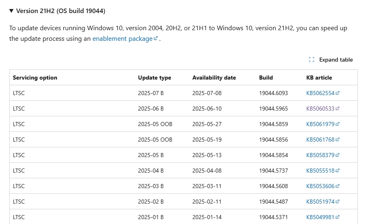Click 2025-05 OOB in the 19044.5856 row
This screenshot has width=386, height=224.
(155, 140)
